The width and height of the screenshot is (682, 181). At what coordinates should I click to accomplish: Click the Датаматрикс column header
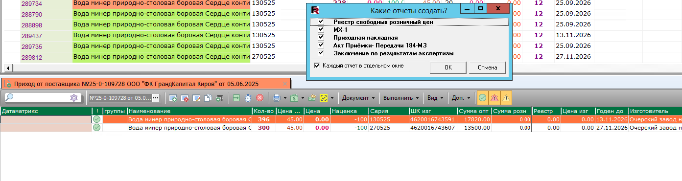[x=46, y=111]
